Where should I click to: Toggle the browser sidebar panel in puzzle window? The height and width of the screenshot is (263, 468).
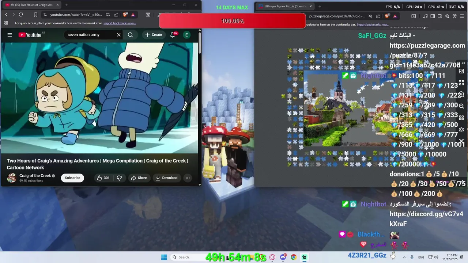tap(433, 16)
